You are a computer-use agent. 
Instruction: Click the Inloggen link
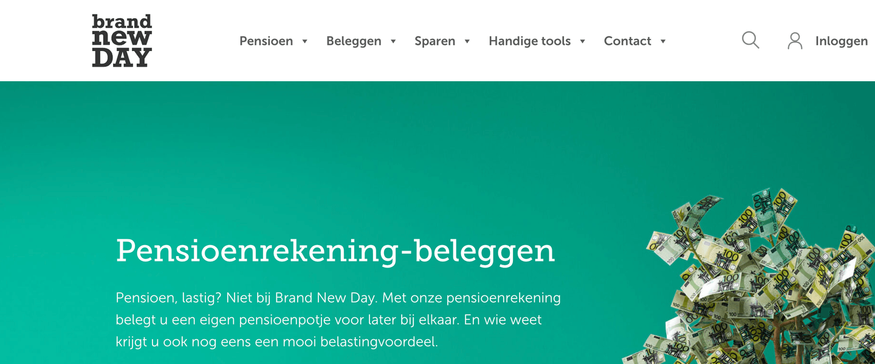click(842, 41)
